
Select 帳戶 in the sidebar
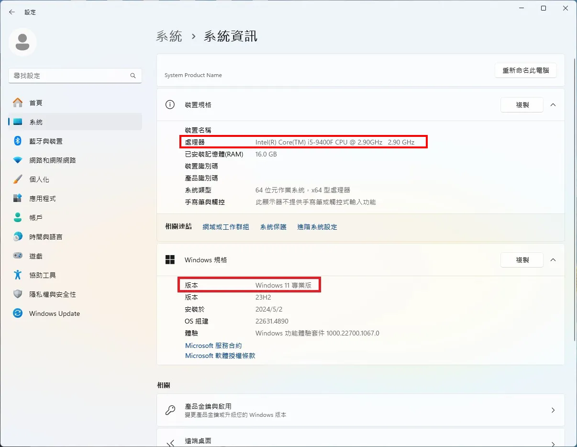point(75,218)
